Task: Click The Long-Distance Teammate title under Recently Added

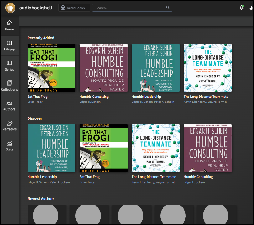Action: [x=206, y=97]
